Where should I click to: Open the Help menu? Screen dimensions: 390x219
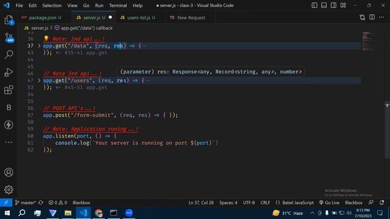[138, 5]
